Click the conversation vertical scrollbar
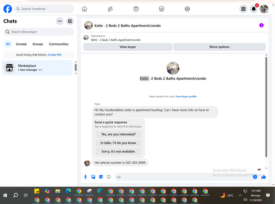Screen dimensions: 275x204 tap(266, 107)
